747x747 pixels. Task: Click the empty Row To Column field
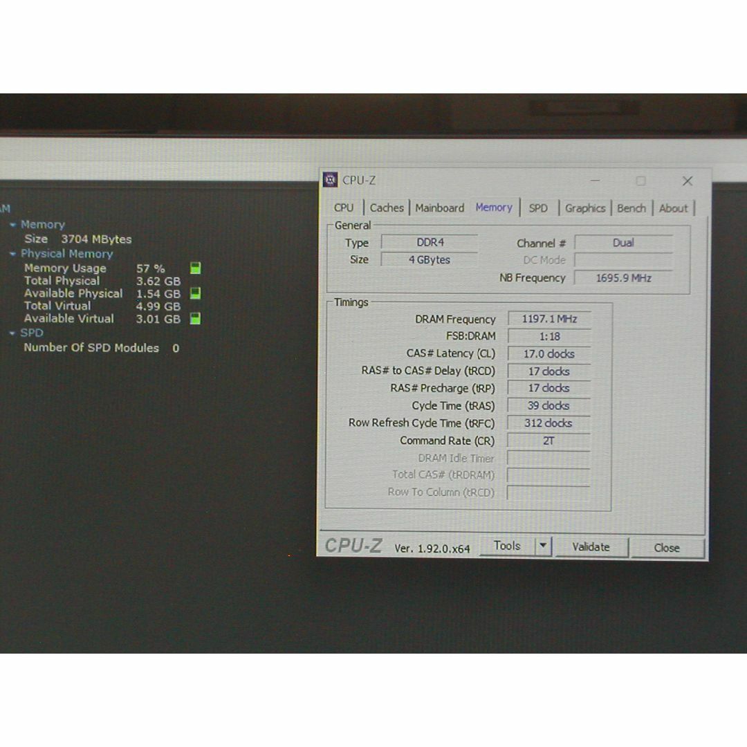coord(548,492)
